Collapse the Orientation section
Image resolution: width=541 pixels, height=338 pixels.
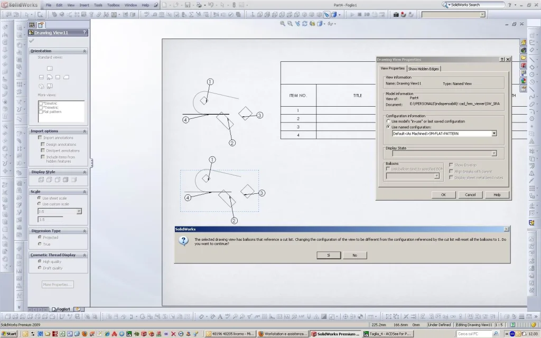[84, 51]
